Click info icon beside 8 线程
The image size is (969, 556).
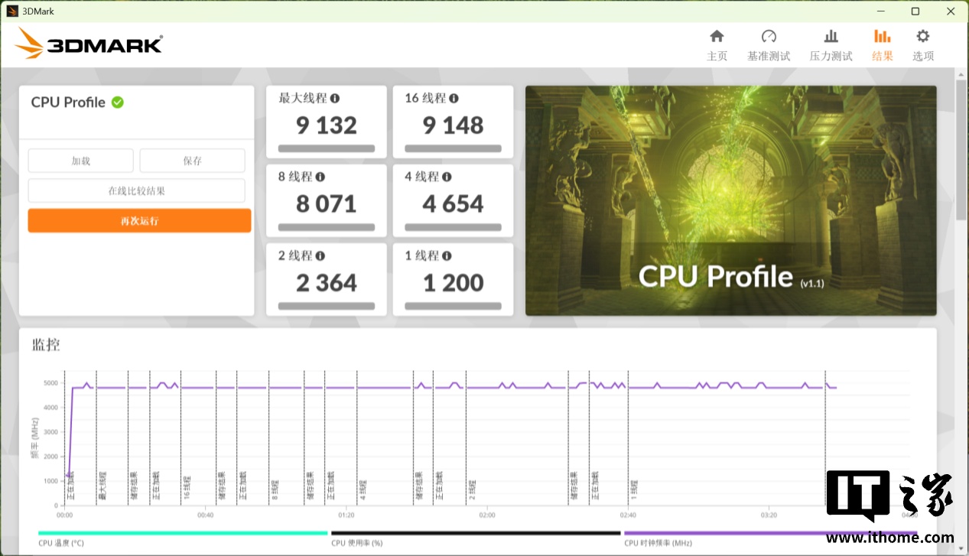point(320,177)
